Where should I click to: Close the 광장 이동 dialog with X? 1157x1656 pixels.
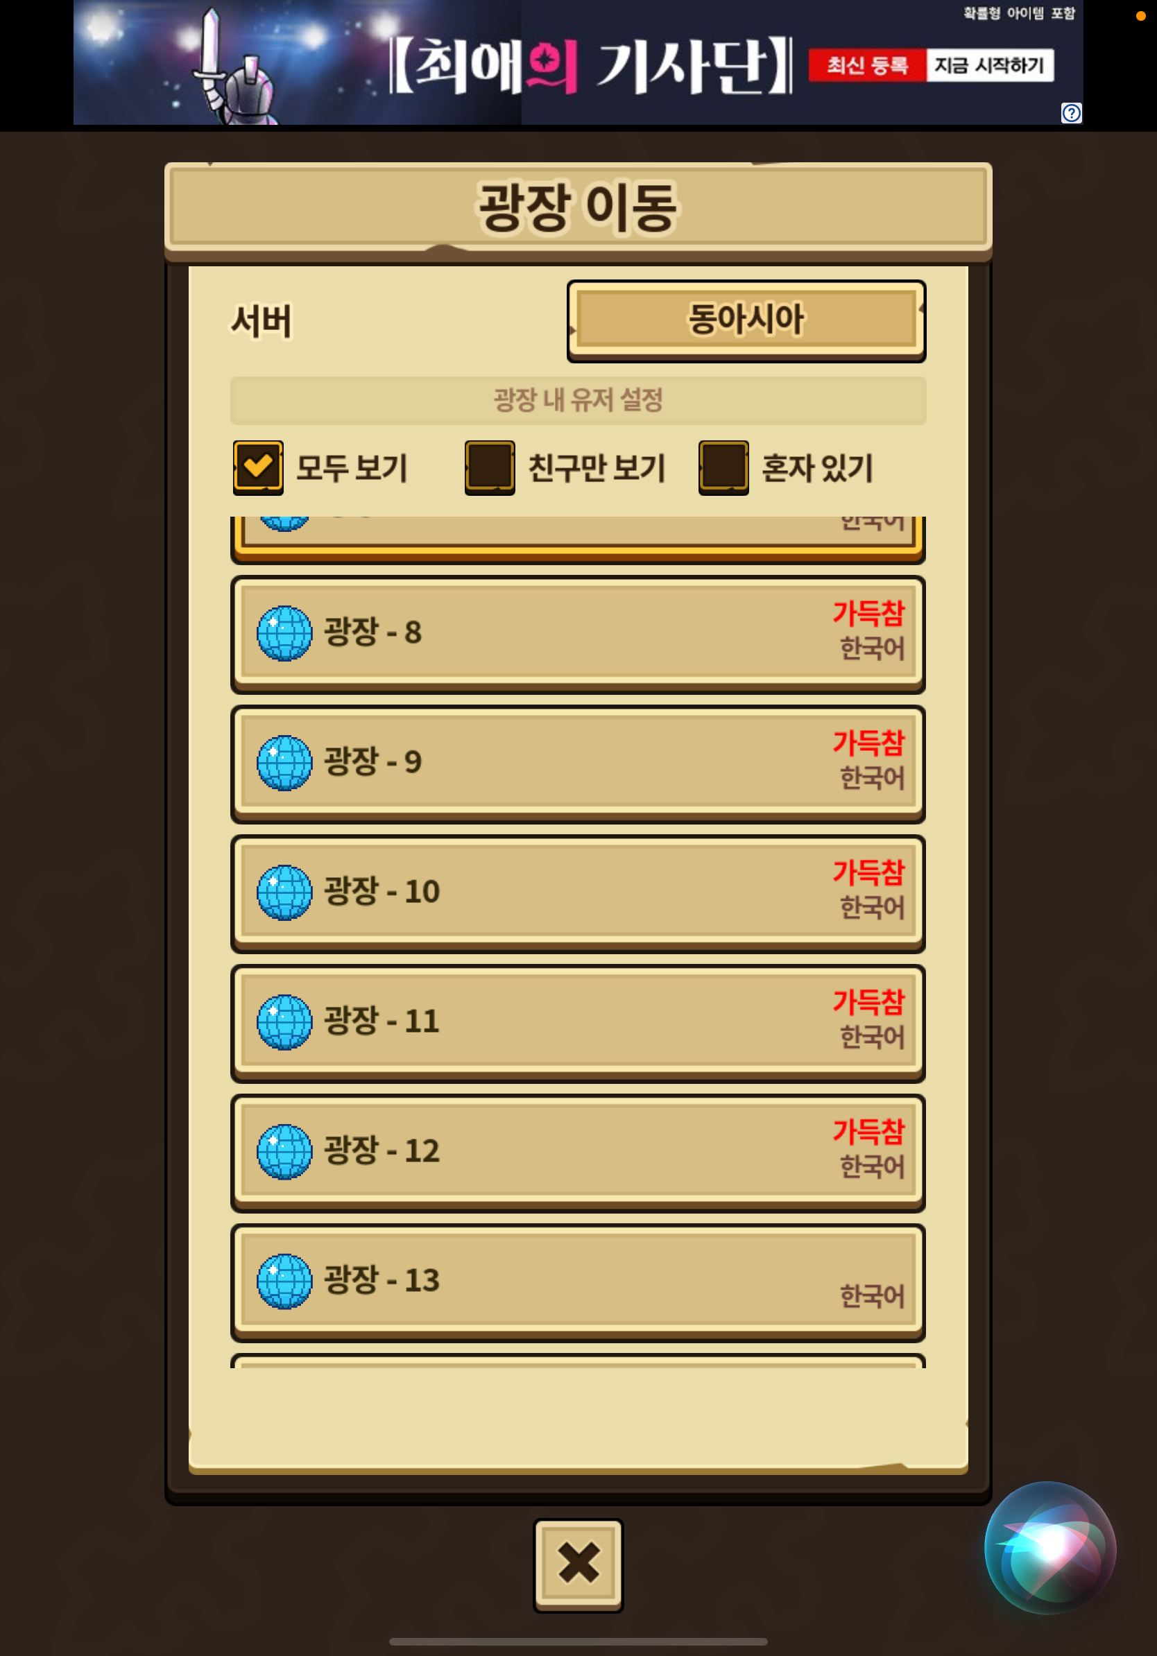pyautogui.click(x=578, y=1564)
